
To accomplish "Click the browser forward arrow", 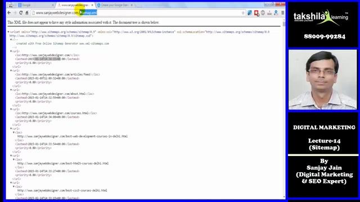I will click(15, 13).
